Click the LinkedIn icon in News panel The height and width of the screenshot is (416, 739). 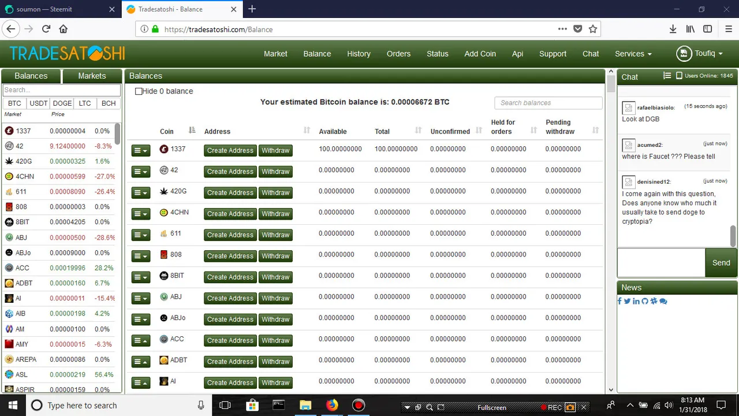coord(636,301)
